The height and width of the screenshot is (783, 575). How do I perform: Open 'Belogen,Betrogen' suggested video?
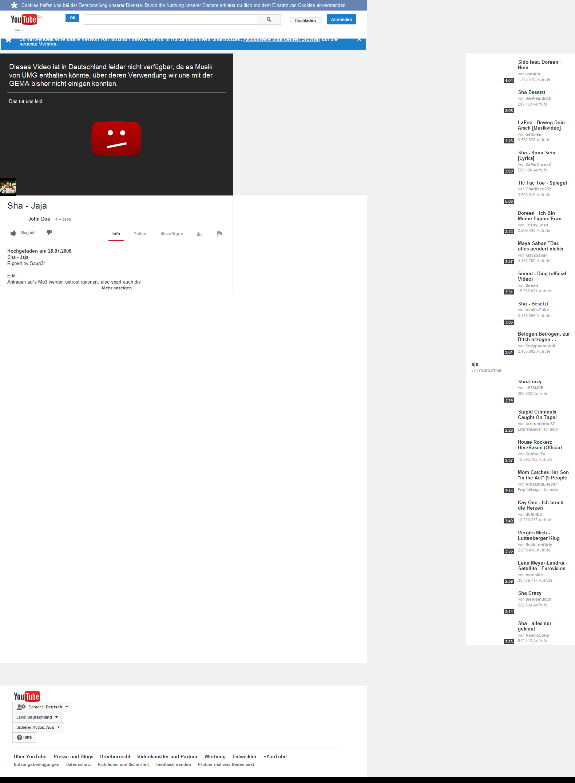click(544, 337)
